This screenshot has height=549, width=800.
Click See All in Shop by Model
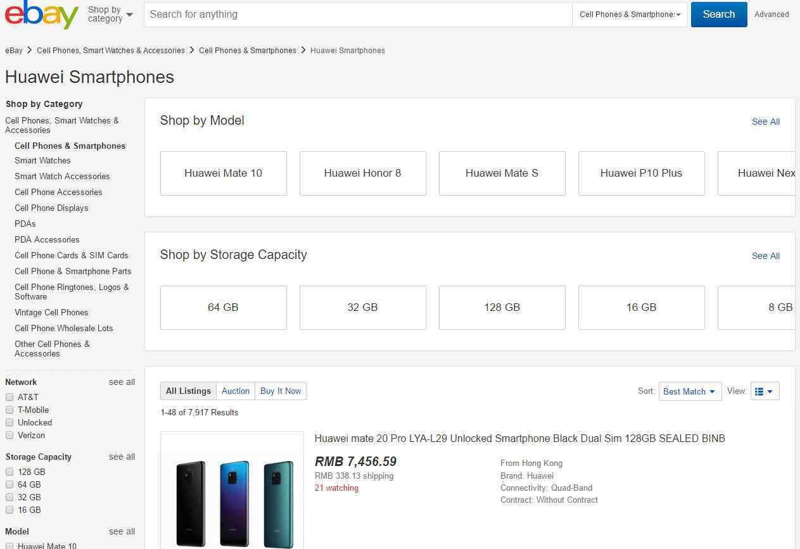[x=765, y=122]
